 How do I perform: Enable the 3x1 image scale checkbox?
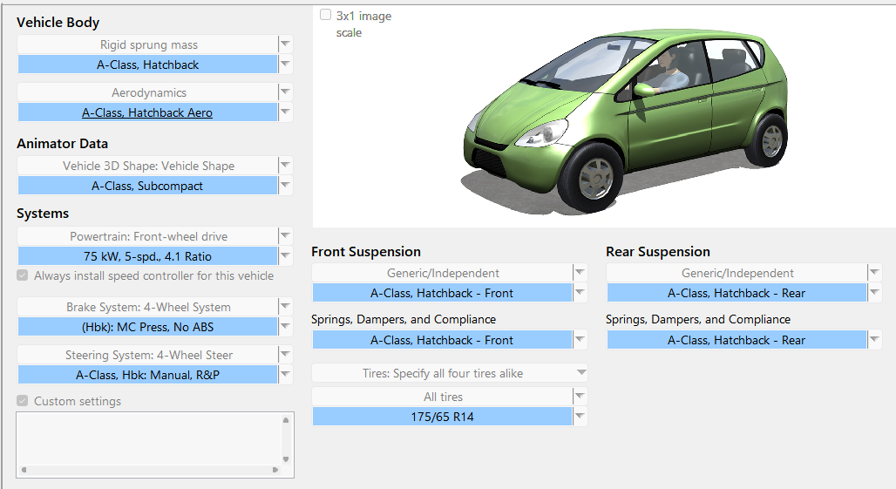tap(325, 16)
